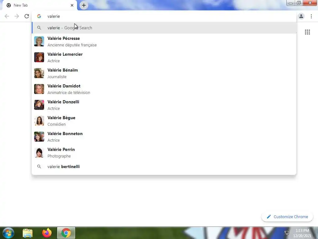Click magnifier icon beside valerie bertinelli
The height and width of the screenshot is (239, 318).
tap(39, 166)
